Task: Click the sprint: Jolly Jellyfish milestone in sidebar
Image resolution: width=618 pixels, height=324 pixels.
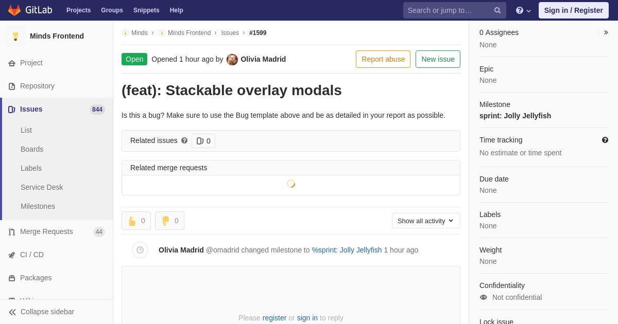Action: click(515, 116)
